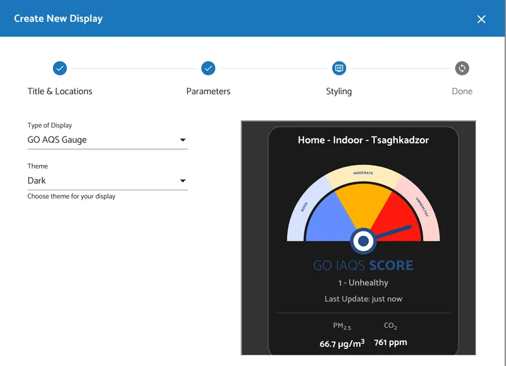Screen dimensions: 506x366
Task: Click the blue Good gauge segment
Action: [x=328, y=219]
